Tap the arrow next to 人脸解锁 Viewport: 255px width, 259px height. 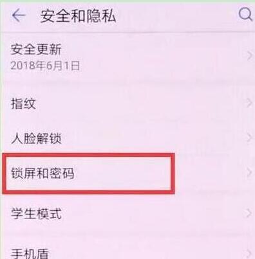click(249, 138)
